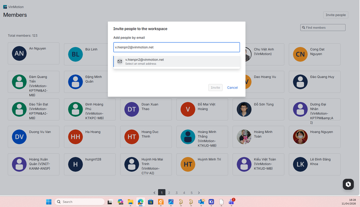This screenshot has width=360, height=207.
Task: Open Đinh Hoàng Phú member card
Action: point(90,109)
